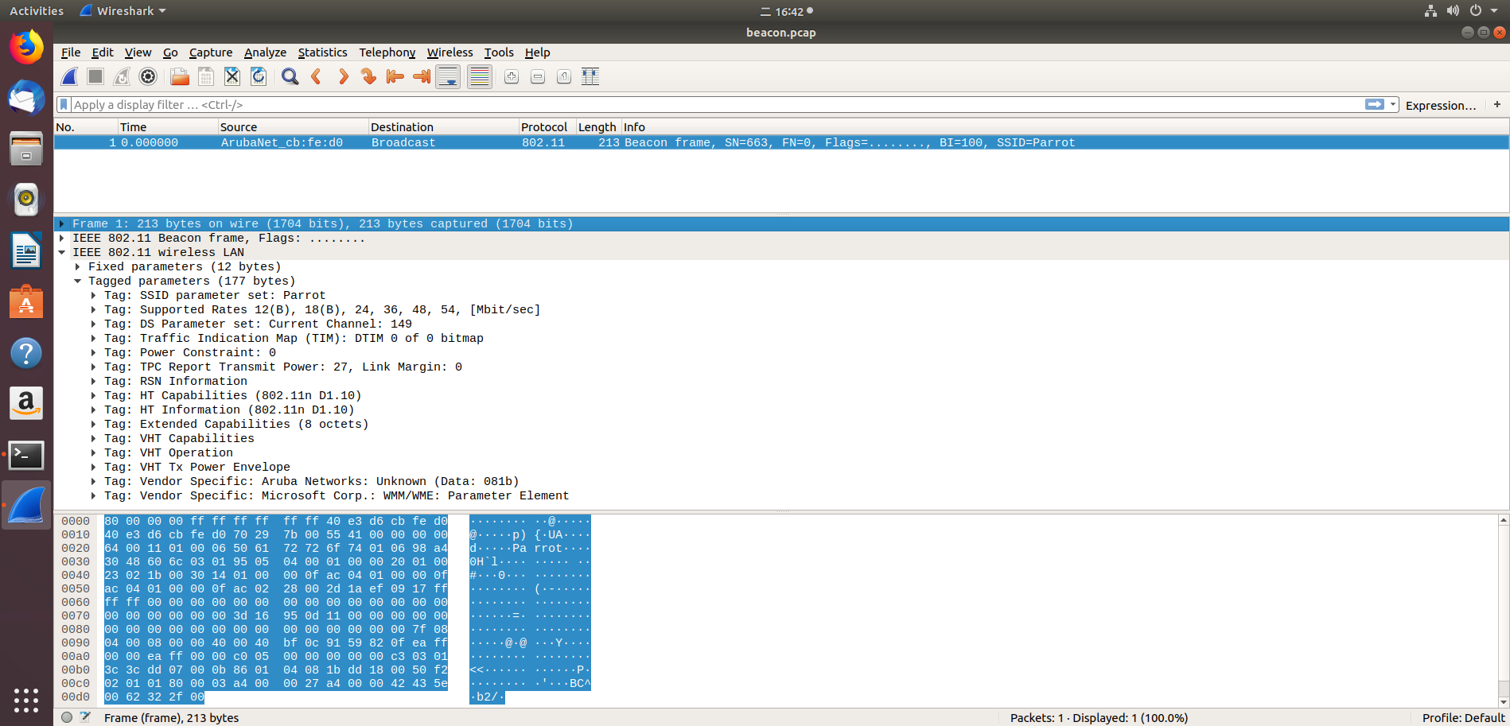Viewport: 1510px width, 726px height.
Task: Open capture file properties icon in status bar
Action: tap(85, 717)
